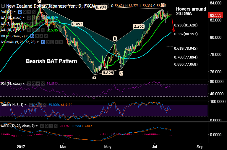Expand RSI (14, close) dropdown arrow
Viewport: 227px width, 150px height.
click(24, 84)
